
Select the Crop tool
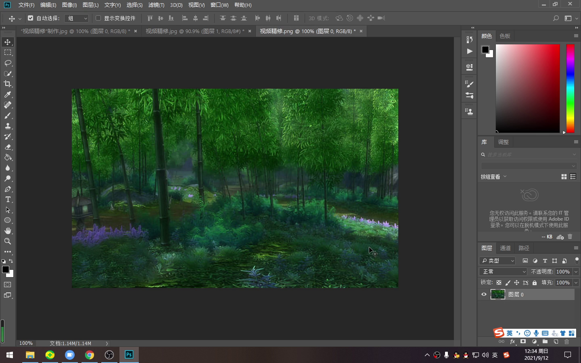point(8,84)
